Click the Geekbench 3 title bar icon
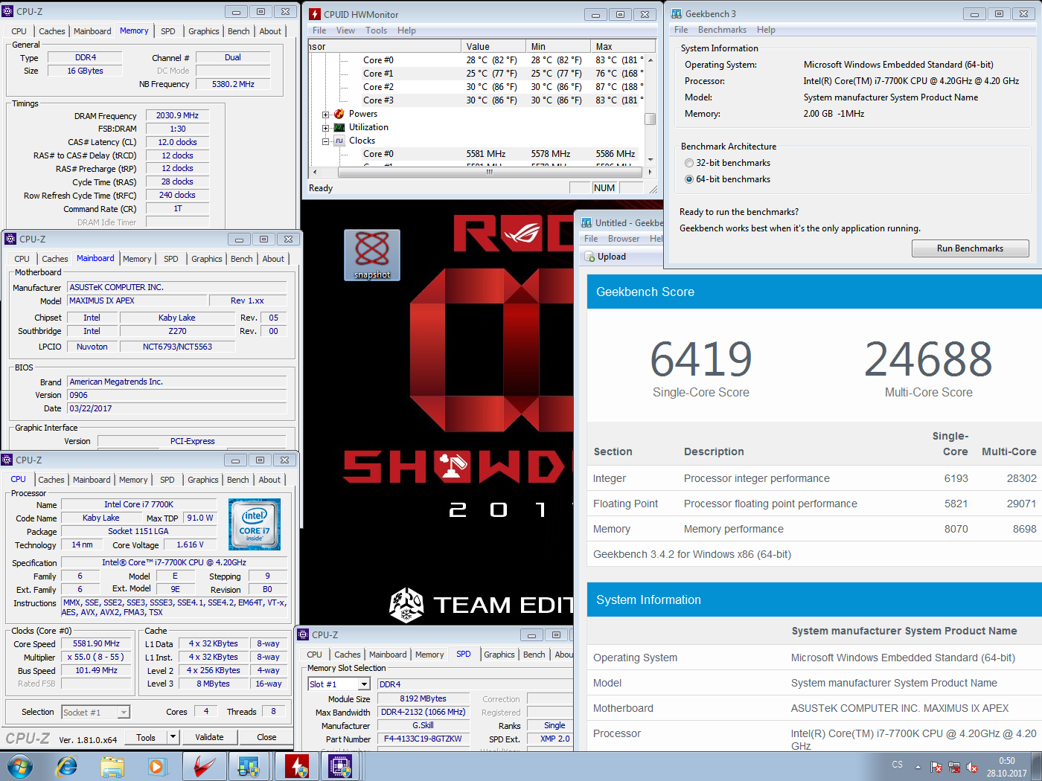Image resolution: width=1042 pixels, height=781 pixels. 677,13
